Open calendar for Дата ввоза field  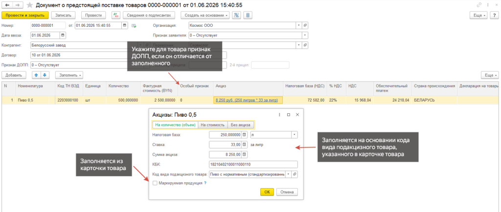click(63, 35)
